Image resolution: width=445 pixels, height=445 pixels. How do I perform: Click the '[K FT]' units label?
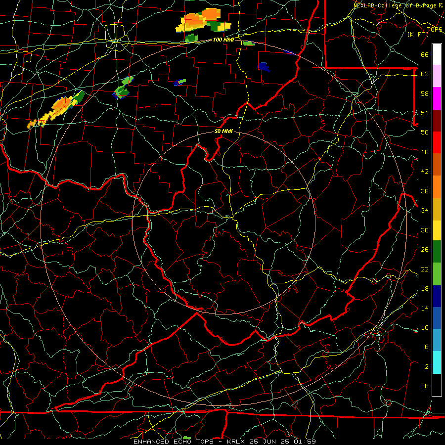click(418, 34)
